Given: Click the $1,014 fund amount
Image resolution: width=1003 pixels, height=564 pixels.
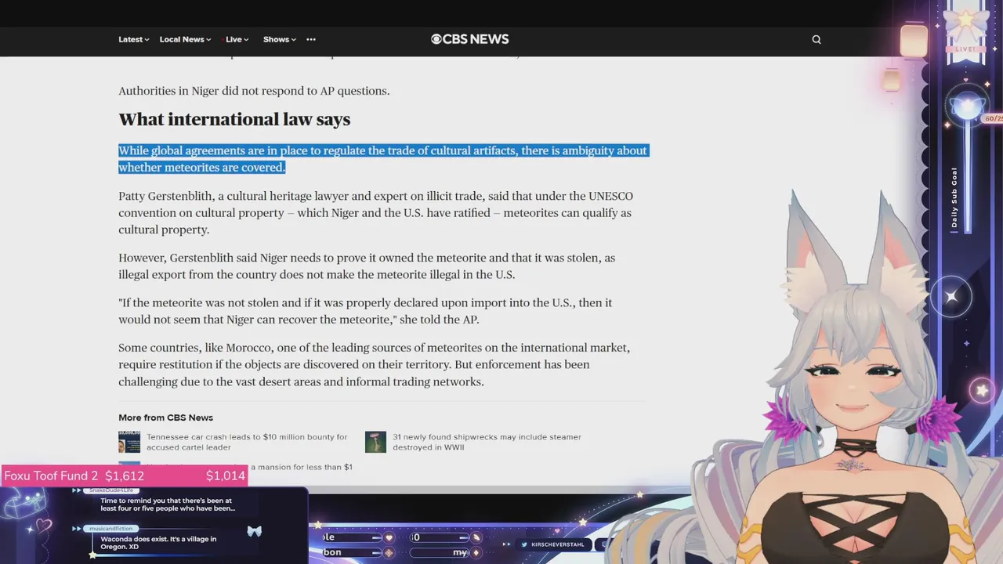Looking at the screenshot, I should click(226, 475).
